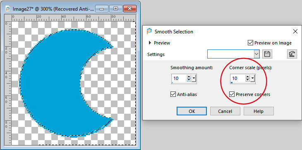Decrease Smoothing amount with down arrow
302x150 pixels.
point(189,80)
